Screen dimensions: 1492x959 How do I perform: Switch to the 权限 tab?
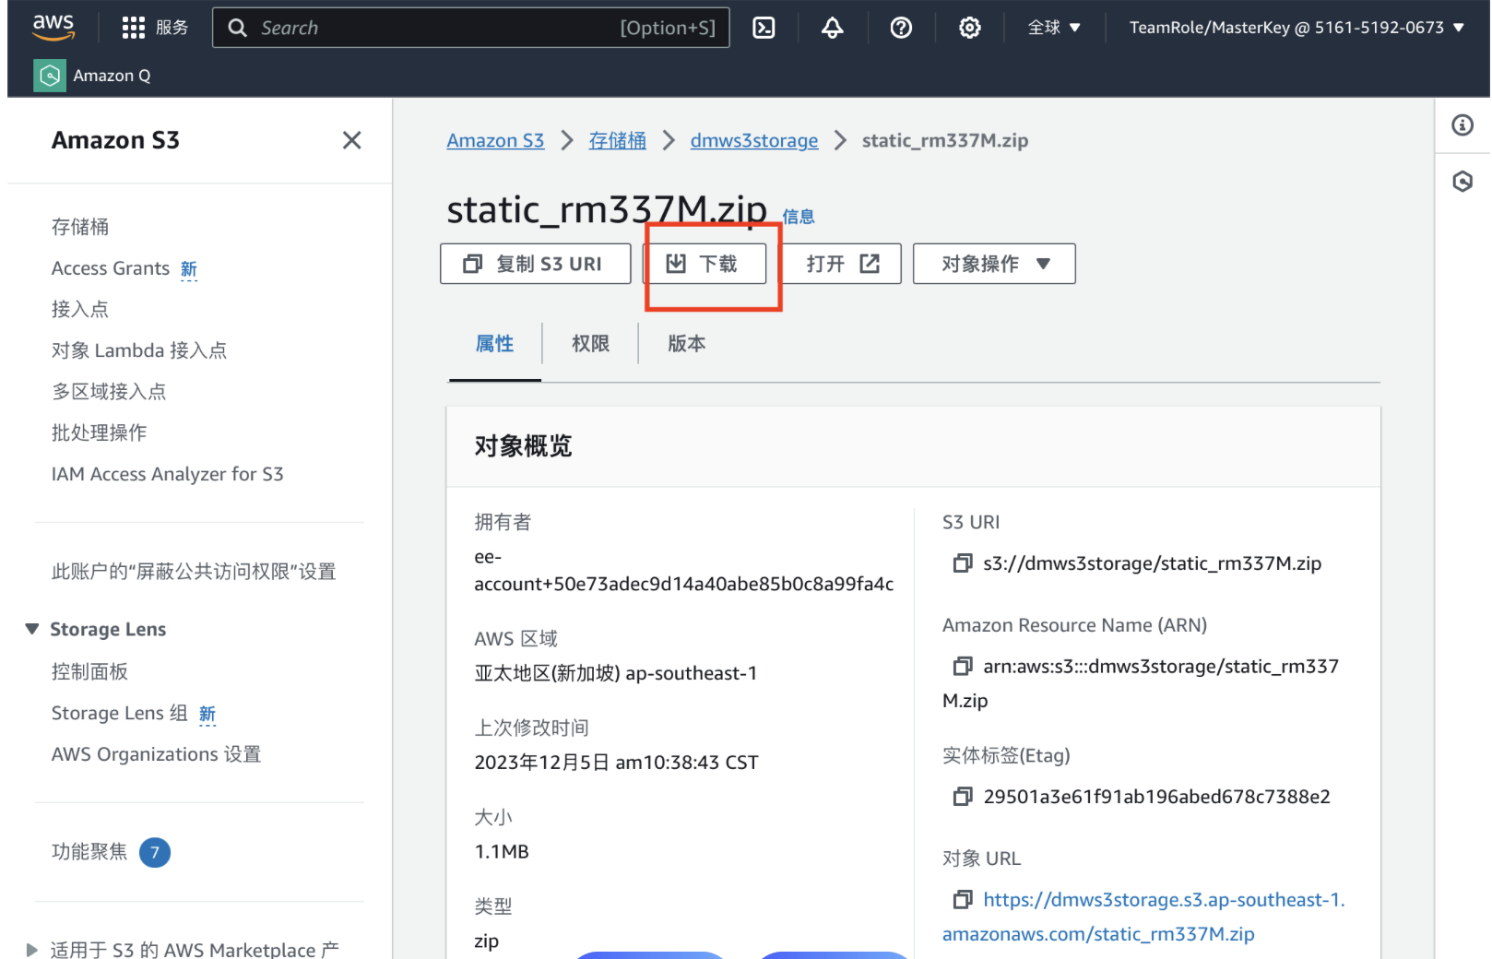[x=590, y=344]
